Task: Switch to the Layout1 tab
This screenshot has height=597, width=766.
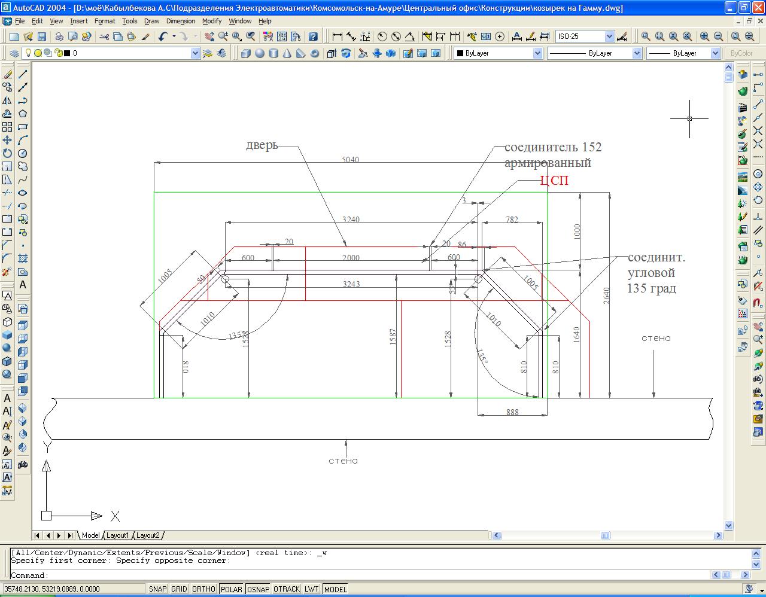Action: pos(117,535)
